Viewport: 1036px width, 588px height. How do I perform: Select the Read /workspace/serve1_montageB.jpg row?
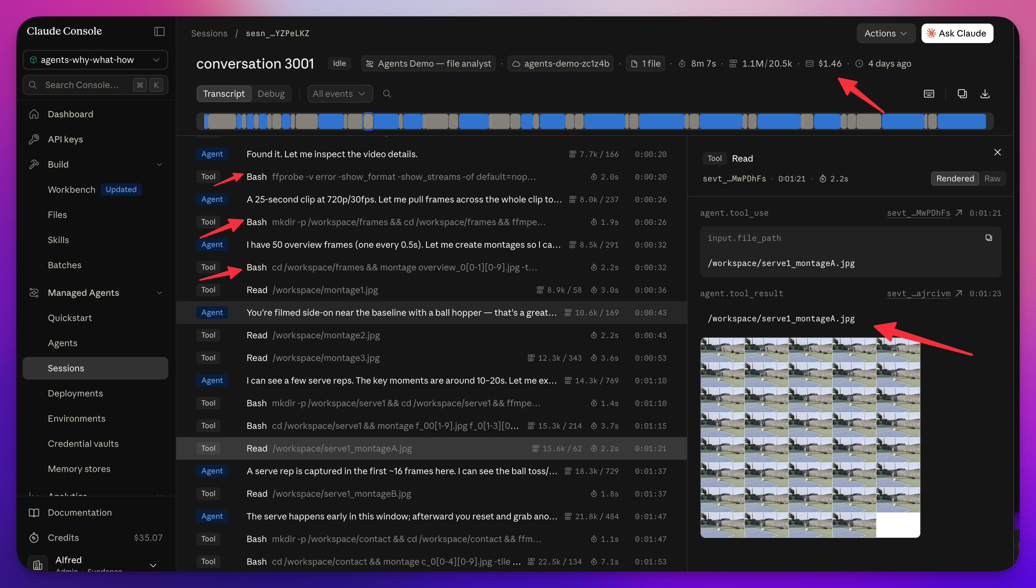(x=432, y=493)
